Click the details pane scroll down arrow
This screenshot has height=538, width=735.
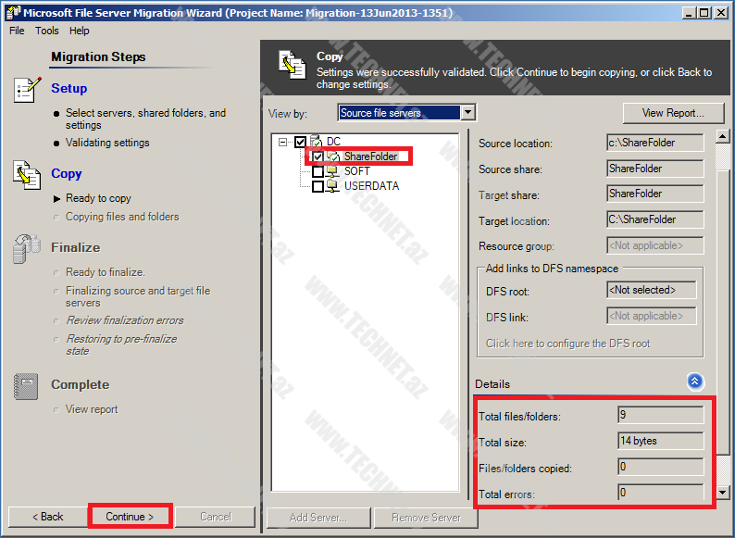(x=723, y=494)
